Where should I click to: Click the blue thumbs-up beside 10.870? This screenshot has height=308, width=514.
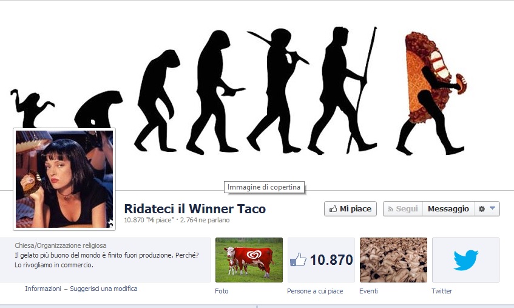tap(298, 259)
